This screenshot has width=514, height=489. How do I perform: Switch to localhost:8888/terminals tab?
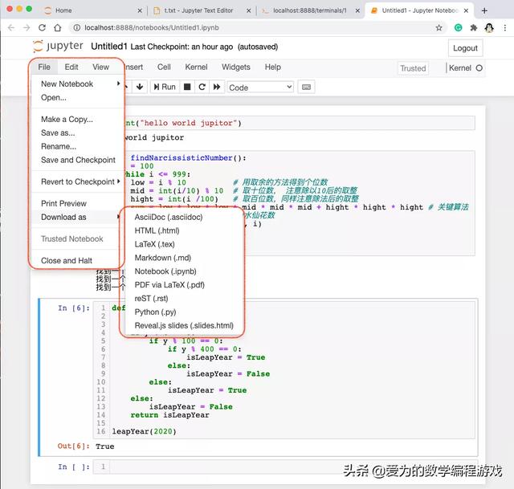point(310,10)
